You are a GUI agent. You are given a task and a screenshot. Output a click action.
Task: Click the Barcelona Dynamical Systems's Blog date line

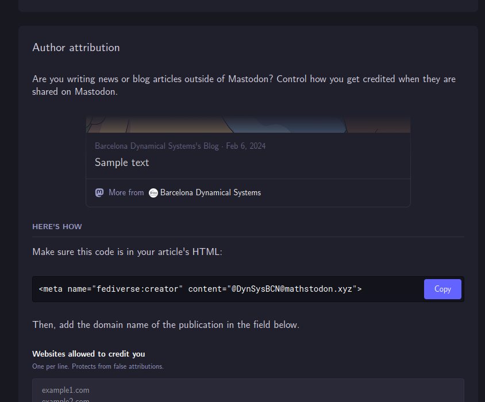click(x=180, y=146)
